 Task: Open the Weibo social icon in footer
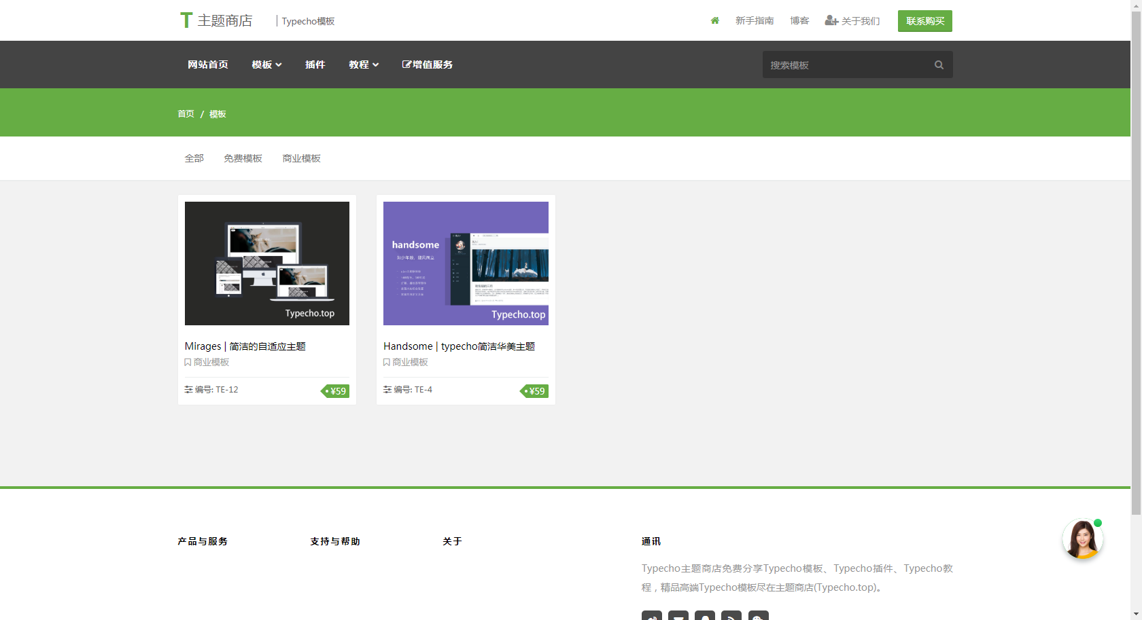point(651,615)
